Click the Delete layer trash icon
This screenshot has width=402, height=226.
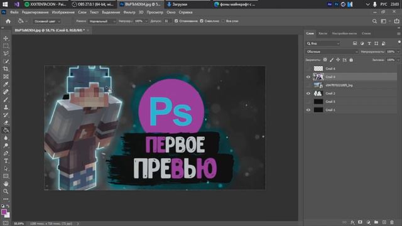click(x=392, y=222)
